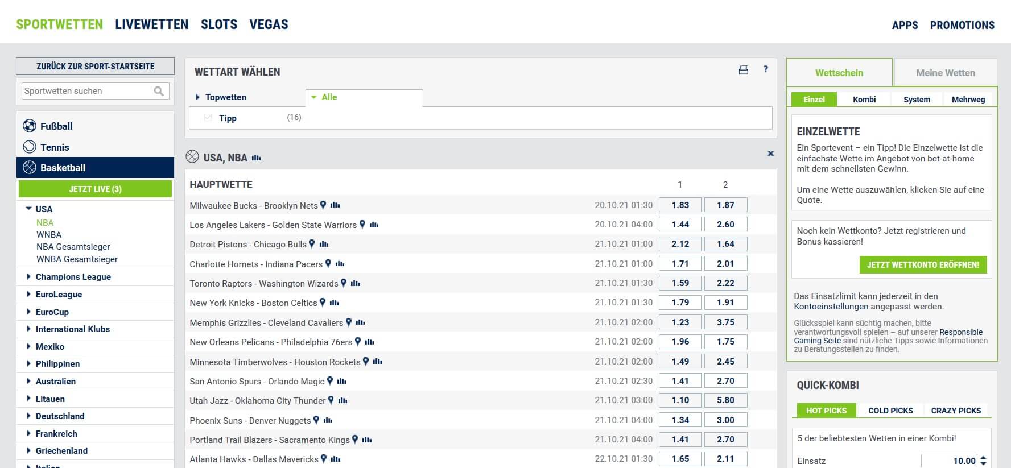1011x468 pixels.
Task: Open stats icon for Detroit Pistons - Chicago Bulls
Action: click(x=324, y=244)
